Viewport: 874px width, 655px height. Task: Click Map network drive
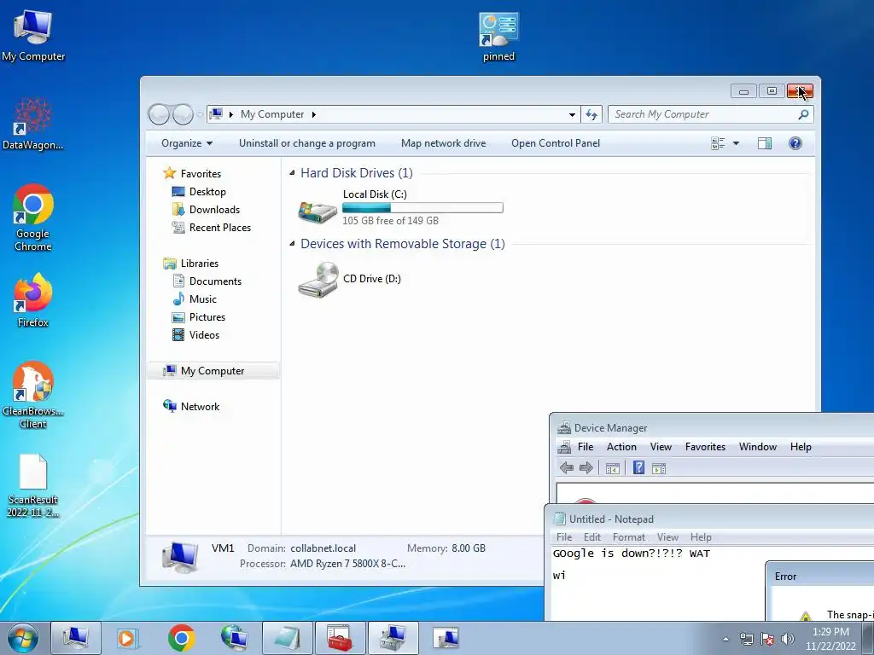tap(443, 143)
